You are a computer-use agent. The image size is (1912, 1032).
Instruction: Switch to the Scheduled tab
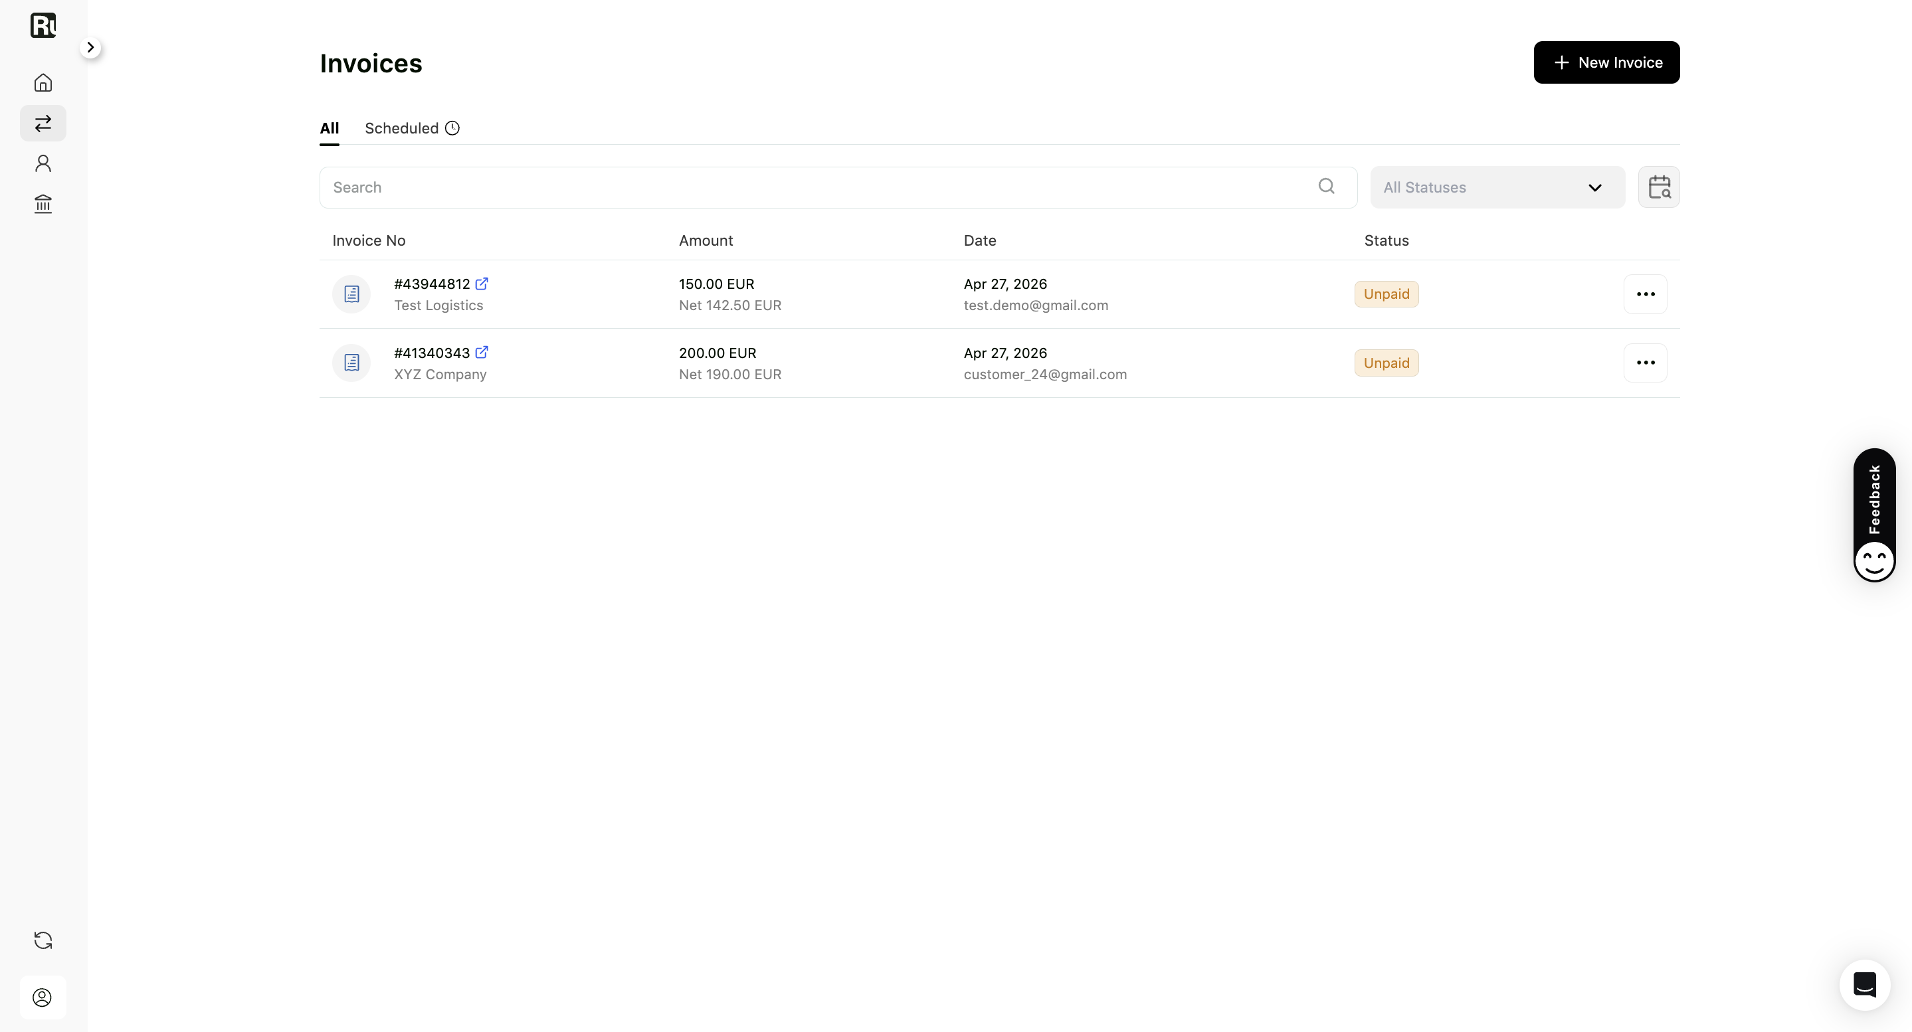[x=412, y=128]
